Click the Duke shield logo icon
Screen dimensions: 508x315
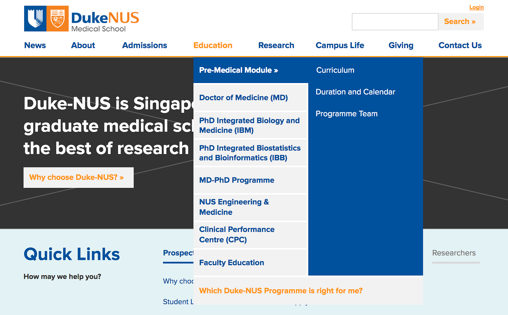point(35,19)
